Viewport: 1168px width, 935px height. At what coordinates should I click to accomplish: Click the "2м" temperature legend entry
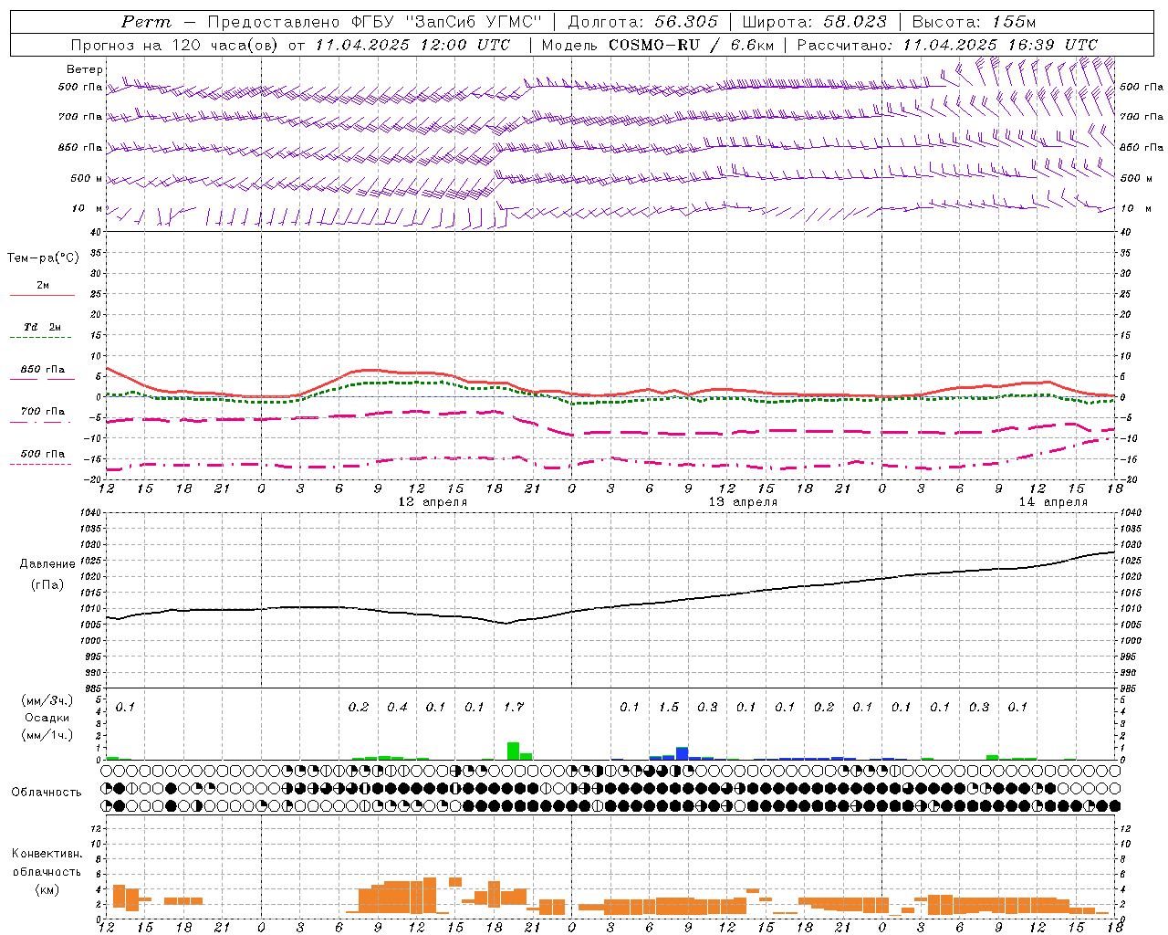[43, 285]
